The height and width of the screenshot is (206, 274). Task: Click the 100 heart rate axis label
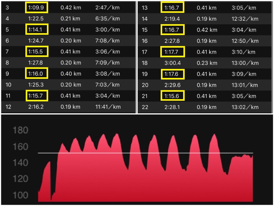(21, 195)
